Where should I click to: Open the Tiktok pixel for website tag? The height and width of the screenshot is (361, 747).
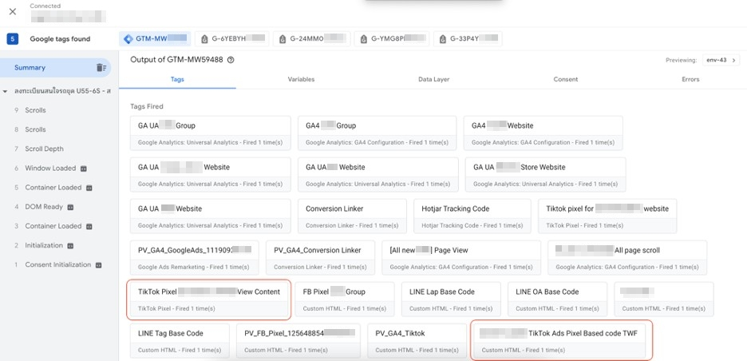coord(607,216)
